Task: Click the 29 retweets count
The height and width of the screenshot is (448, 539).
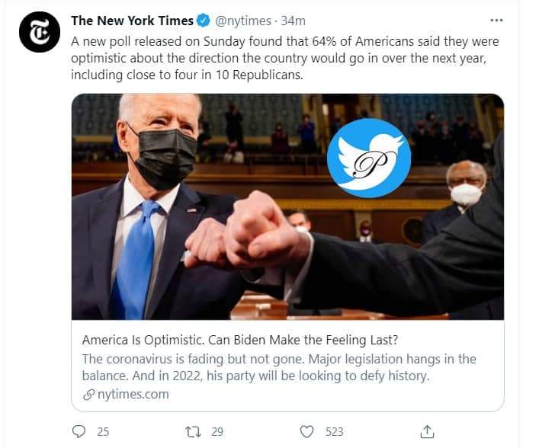Action: pyautogui.click(x=217, y=432)
